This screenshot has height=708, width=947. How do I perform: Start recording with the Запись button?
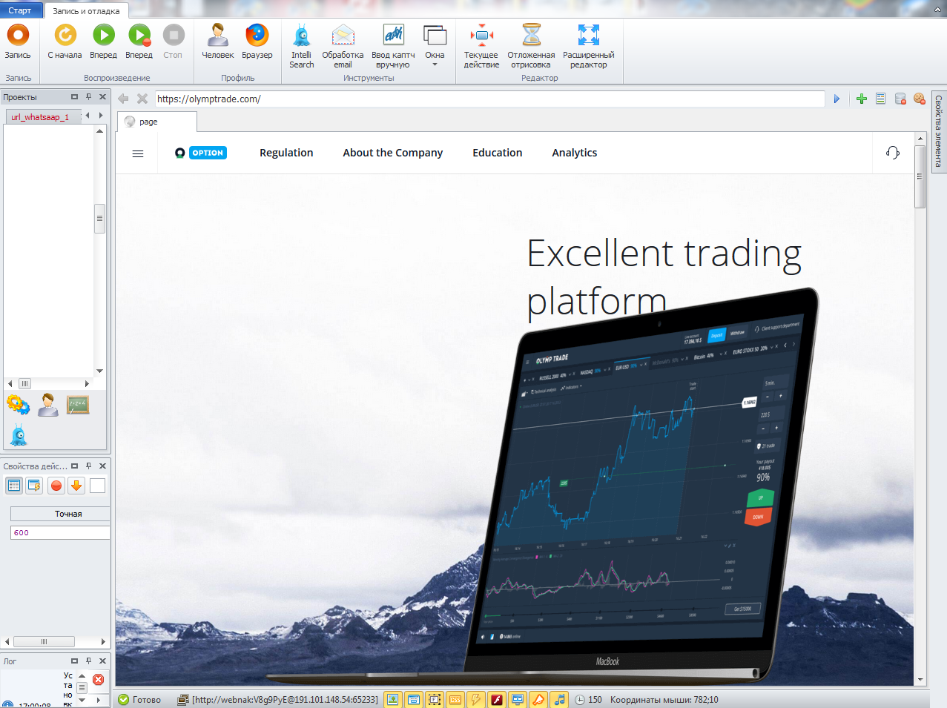pos(18,42)
